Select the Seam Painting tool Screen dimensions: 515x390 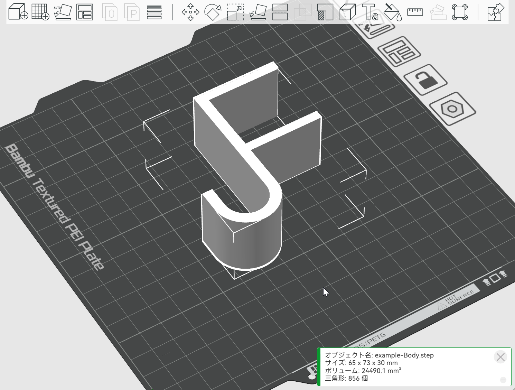click(347, 12)
